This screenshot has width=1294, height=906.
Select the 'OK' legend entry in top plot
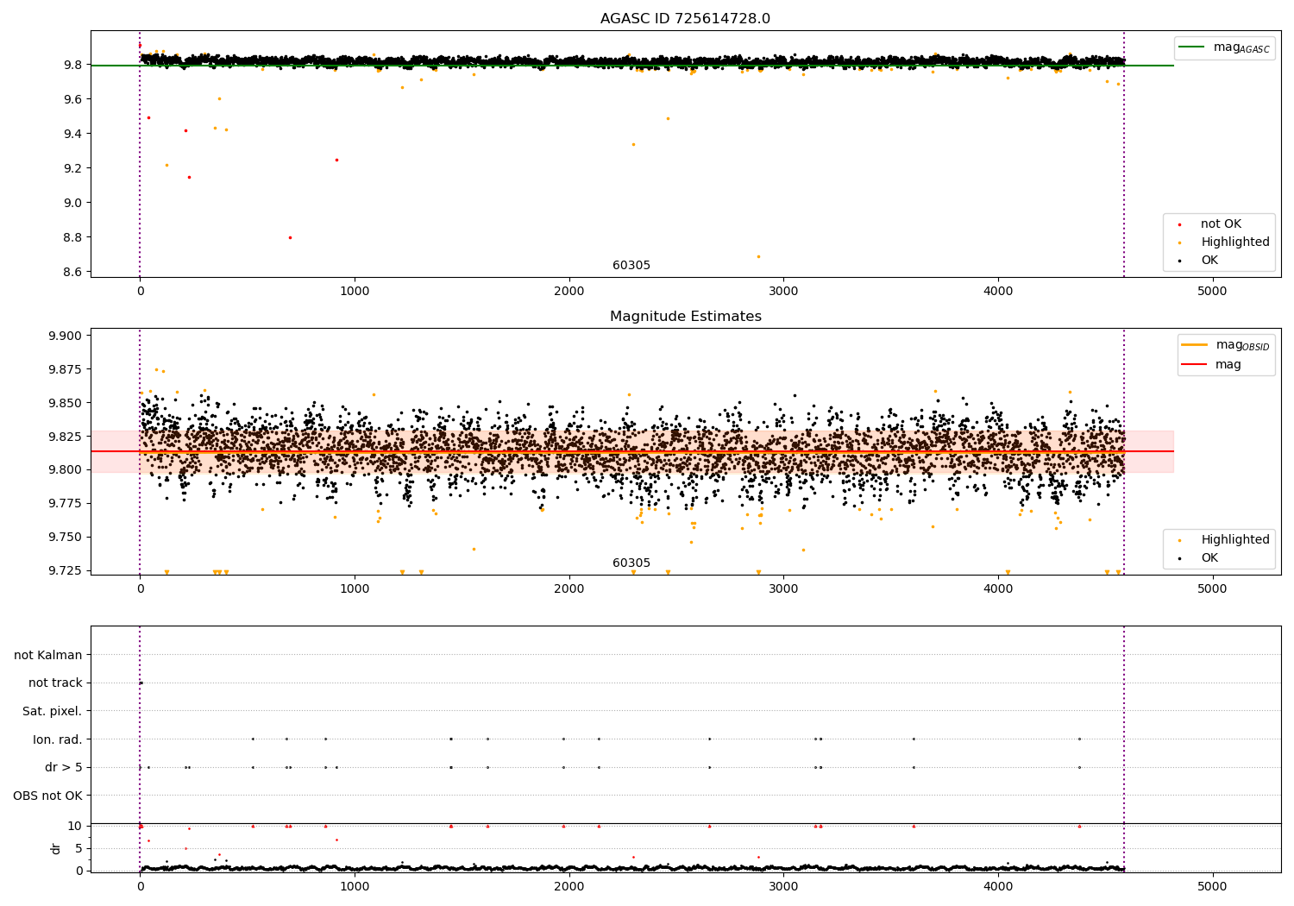(1209, 261)
